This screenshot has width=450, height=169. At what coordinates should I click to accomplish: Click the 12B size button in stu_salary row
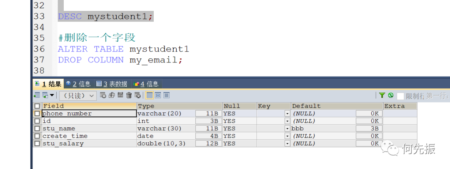[209, 144]
